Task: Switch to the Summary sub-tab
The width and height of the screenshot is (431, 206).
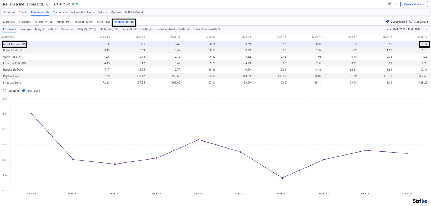Action: point(9,22)
